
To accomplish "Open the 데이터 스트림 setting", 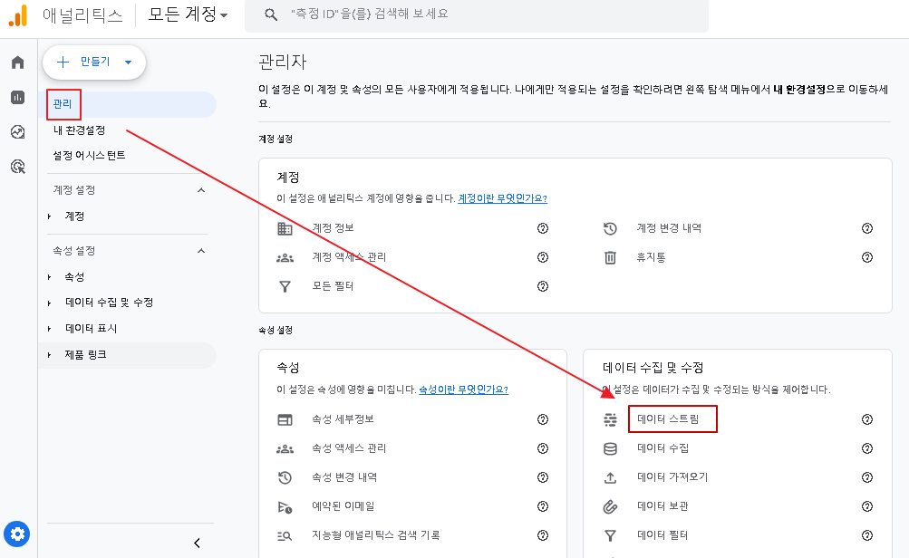I will pos(668,418).
